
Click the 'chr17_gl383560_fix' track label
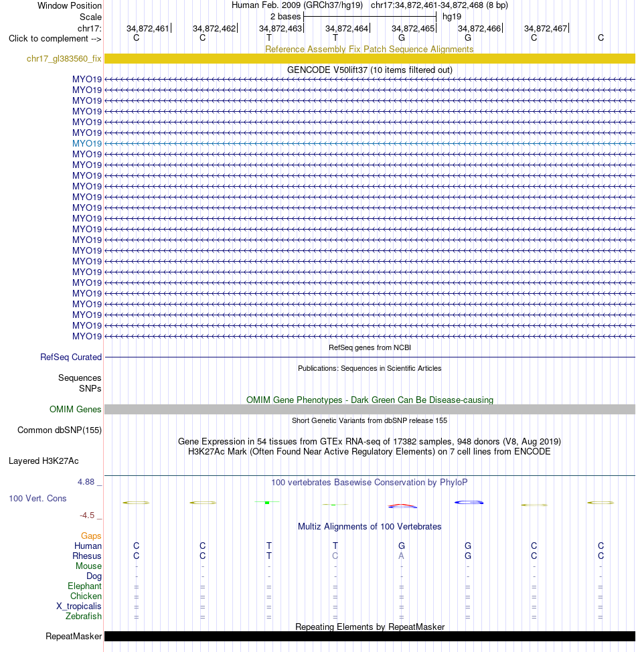[x=64, y=59]
